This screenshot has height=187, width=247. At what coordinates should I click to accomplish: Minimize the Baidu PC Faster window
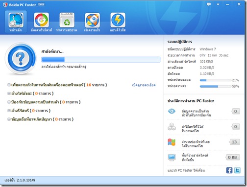(227, 4)
